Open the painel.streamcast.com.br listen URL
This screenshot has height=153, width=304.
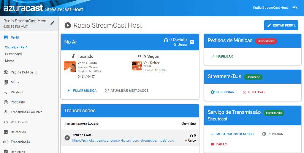point(123,141)
